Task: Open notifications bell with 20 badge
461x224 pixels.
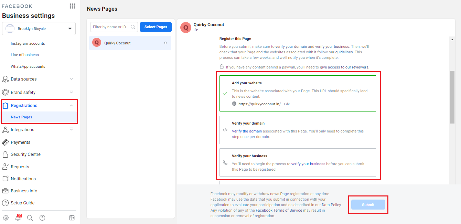Action: 18,217
